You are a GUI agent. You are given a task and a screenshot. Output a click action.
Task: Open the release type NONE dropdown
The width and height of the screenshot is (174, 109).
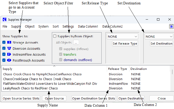(122, 37)
